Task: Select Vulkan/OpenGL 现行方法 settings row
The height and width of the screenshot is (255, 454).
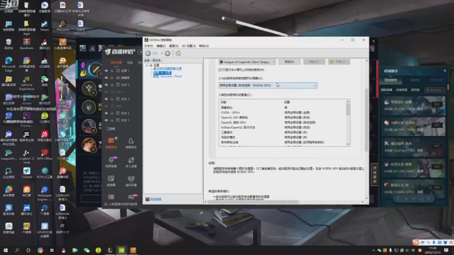Action: (282, 127)
